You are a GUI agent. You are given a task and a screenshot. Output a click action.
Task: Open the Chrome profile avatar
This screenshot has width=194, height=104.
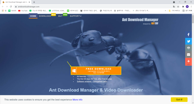(187, 7)
